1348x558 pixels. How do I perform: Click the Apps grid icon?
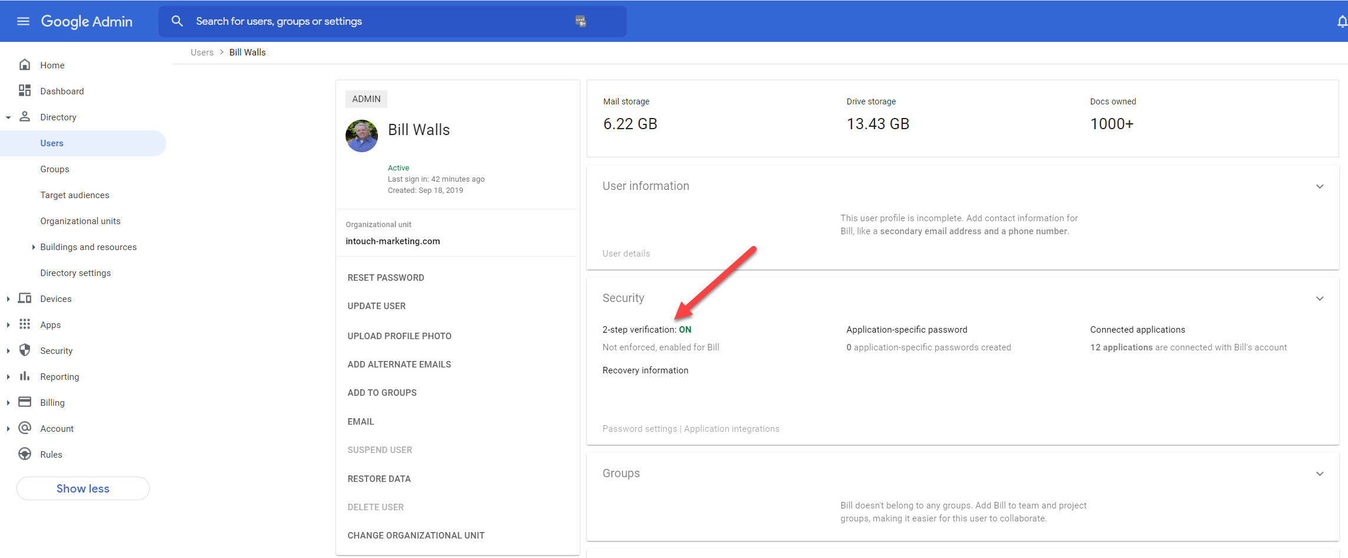click(25, 324)
